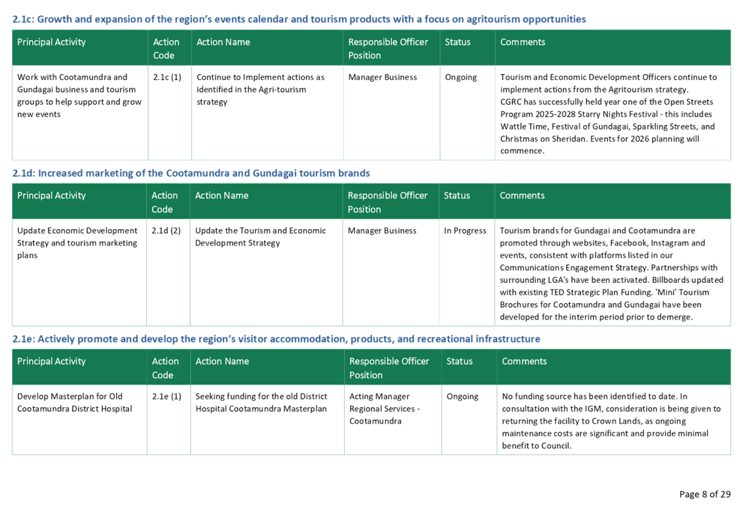This screenshot has width=743, height=512.
Task: Click principal activity 'Update Economic Development Strategy'
Action: pyautogui.click(x=77, y=243)
